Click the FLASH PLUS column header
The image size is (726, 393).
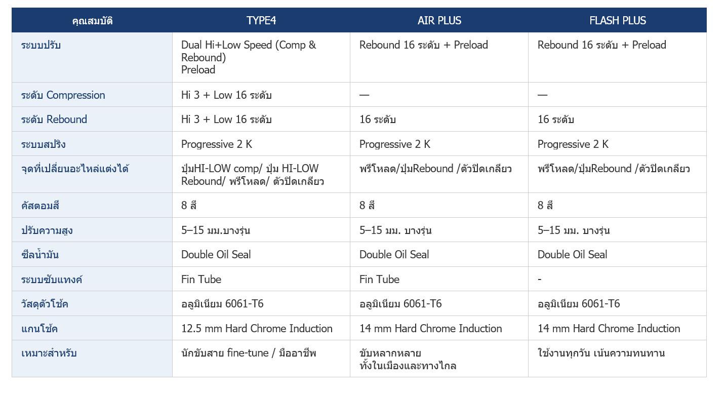click(x=617, y=21)
